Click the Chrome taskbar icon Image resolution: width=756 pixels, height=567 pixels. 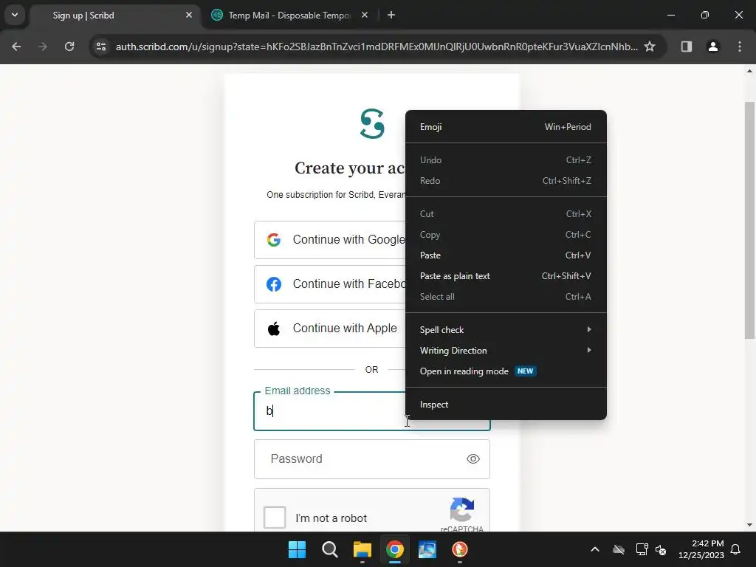(x=395, y=549)
